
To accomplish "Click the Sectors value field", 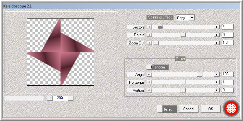I will 227,27.
